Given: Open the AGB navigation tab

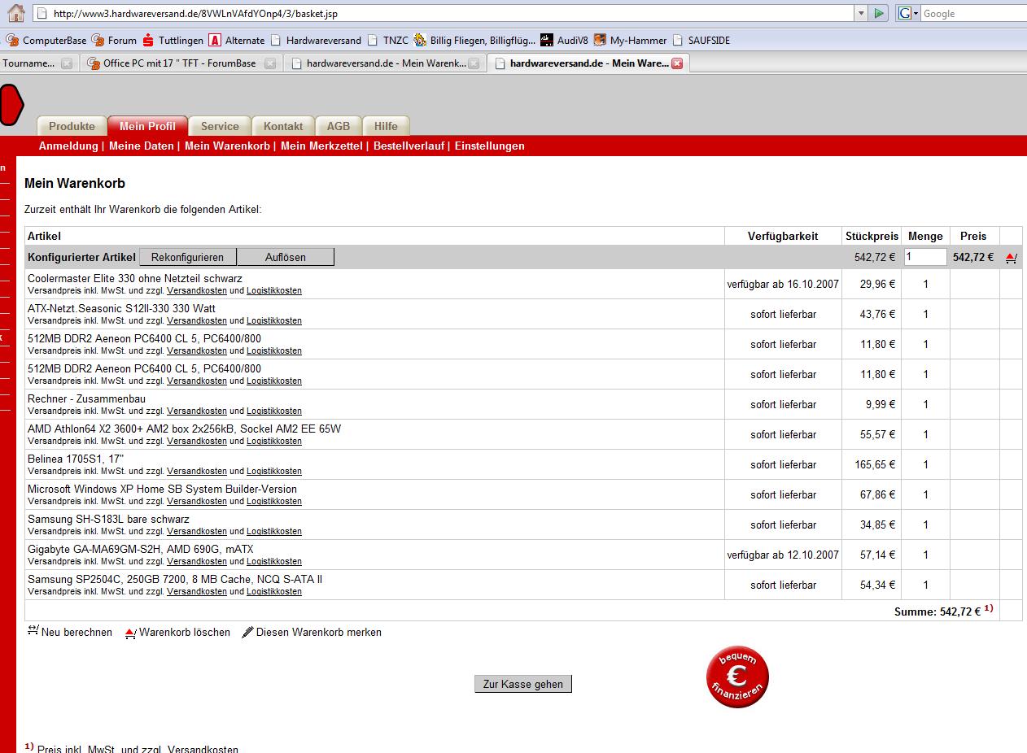Looking at the screenshot, I should 339,126.
